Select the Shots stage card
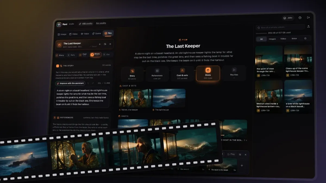 [x=208, y=73]
